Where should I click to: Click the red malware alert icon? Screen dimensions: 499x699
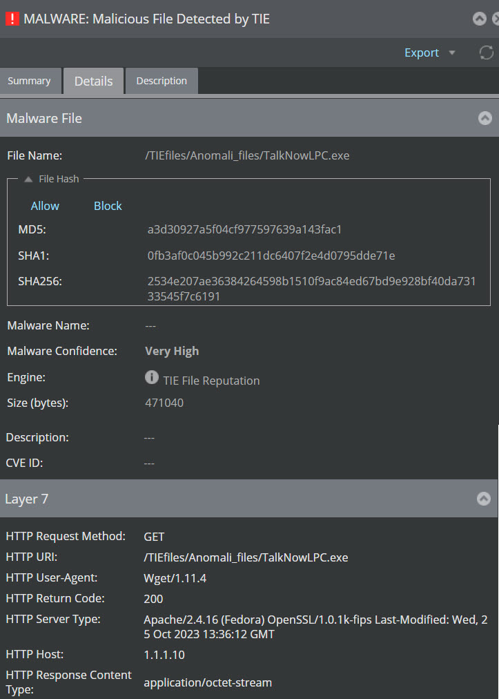click(x=12, y=19)
